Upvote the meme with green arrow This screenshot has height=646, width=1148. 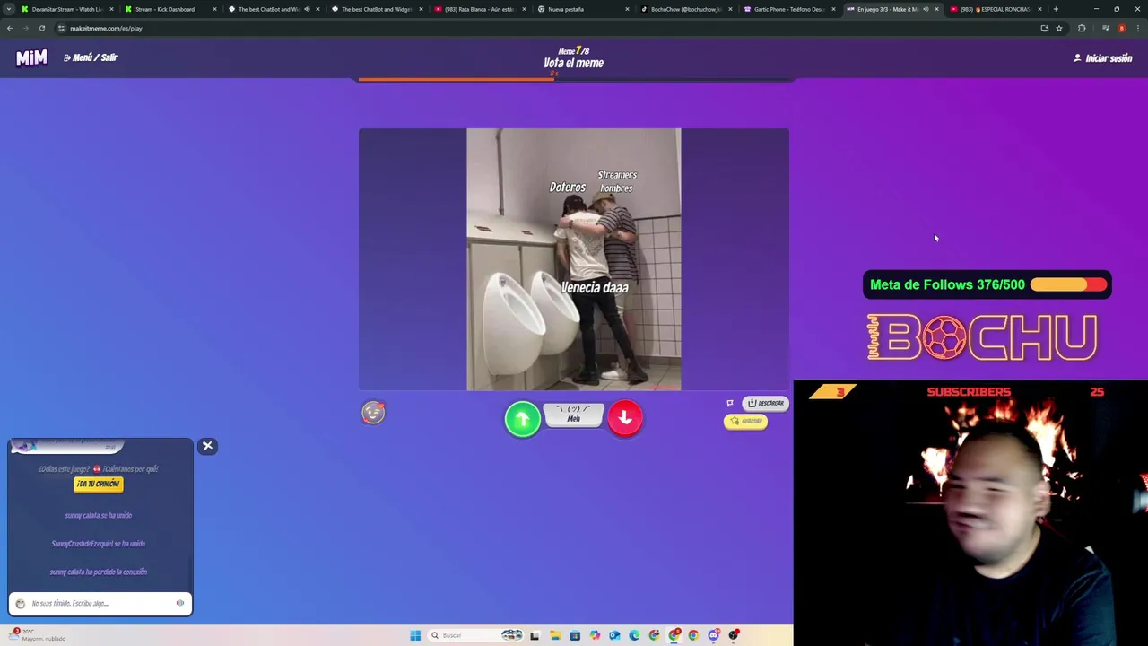tap(522, 418)
